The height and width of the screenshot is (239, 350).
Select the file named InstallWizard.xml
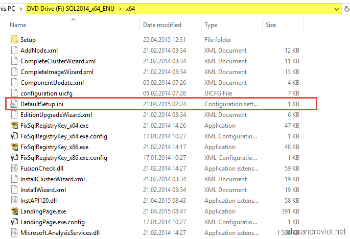click(43, 189)
